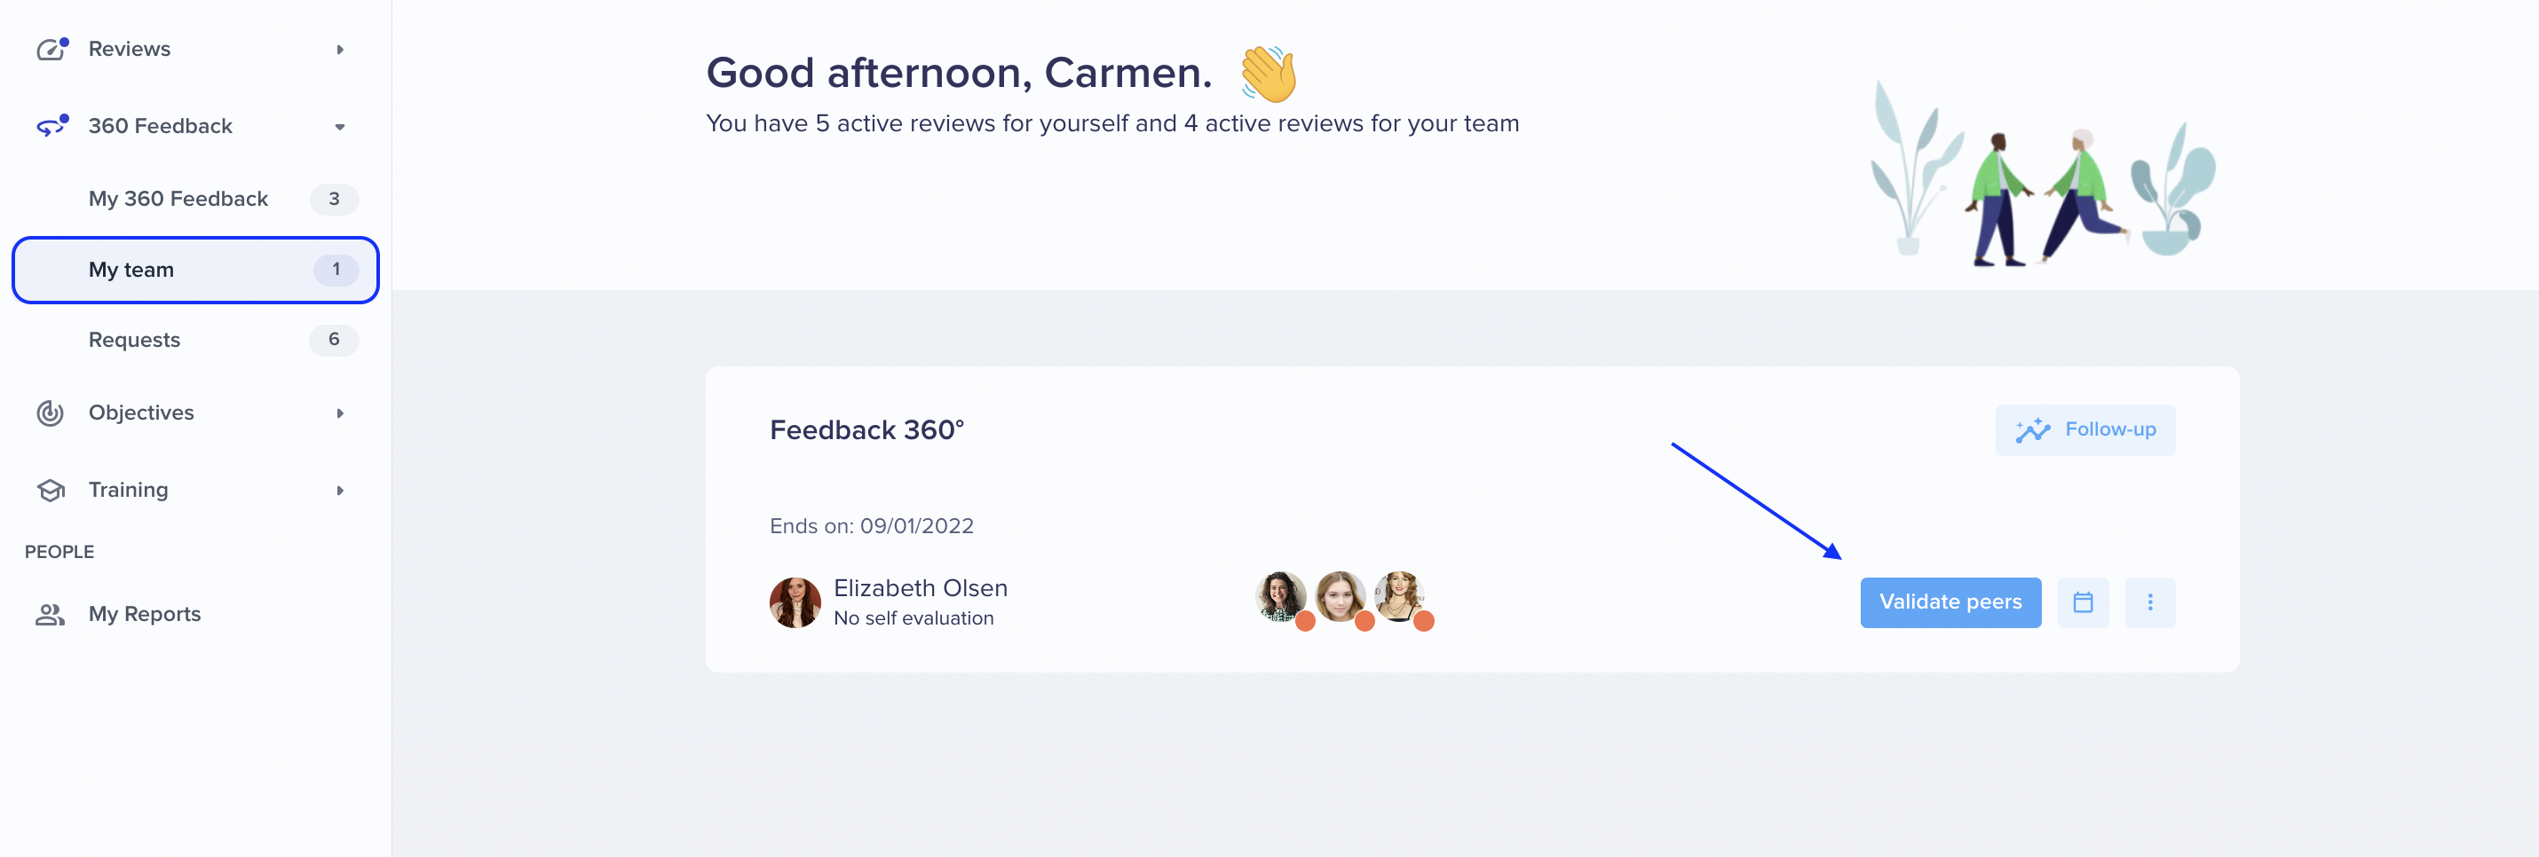Expand the Training submenu arrow
The image size is (2539, 857).
(340, 490)
